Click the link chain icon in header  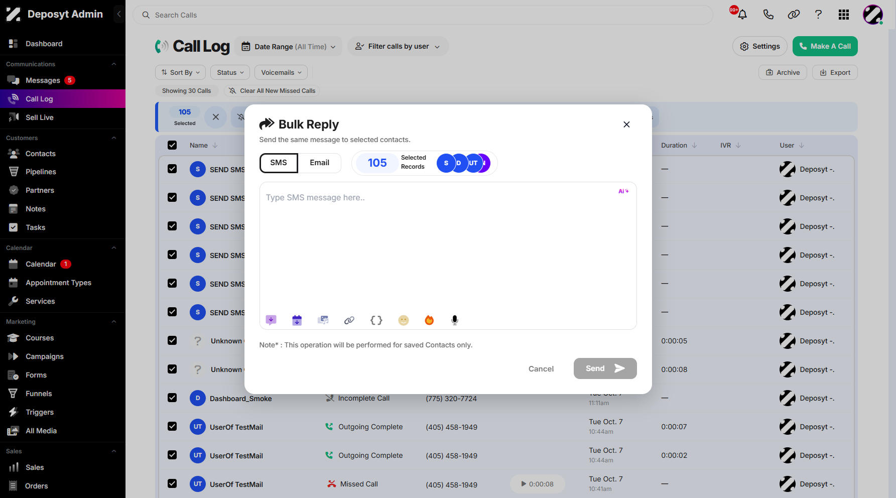point(794,15)
